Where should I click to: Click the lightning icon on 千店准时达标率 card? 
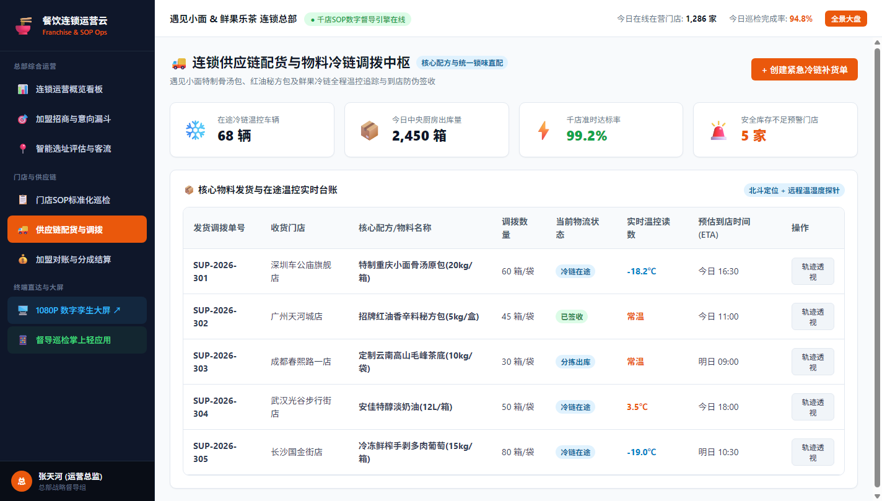(543, 130)
